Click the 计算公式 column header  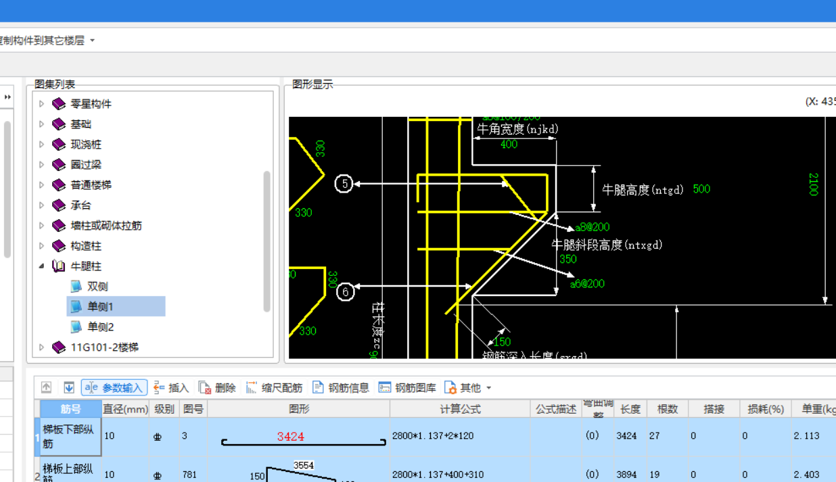coord(460,409)
